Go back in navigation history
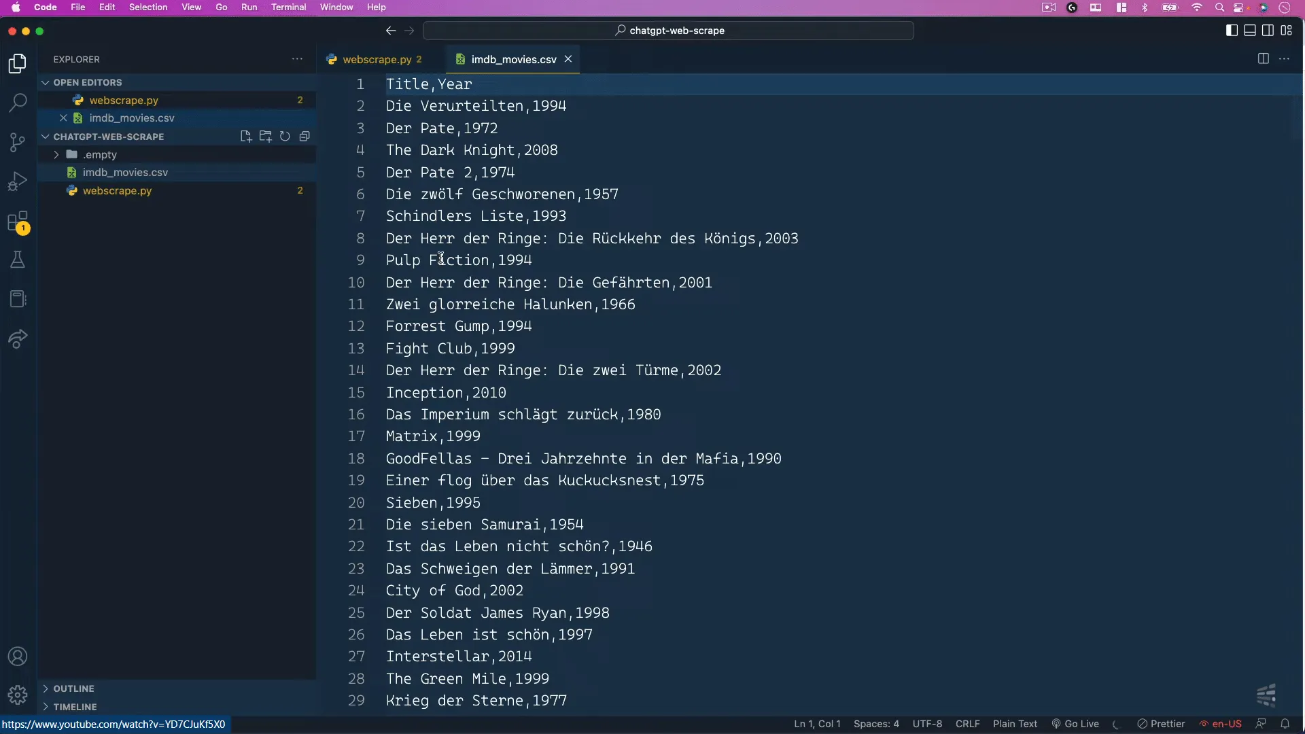The height and width of the screenshot is (734, 1305). 391,31
